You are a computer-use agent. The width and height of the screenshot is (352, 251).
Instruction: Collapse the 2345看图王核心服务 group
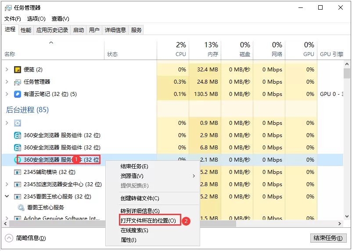click(x=7, y=196)
